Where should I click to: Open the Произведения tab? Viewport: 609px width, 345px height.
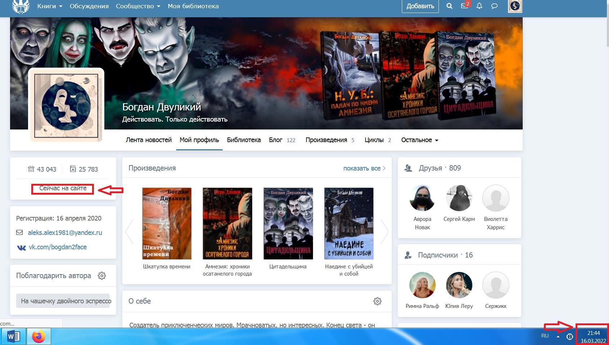pos(326,140)
